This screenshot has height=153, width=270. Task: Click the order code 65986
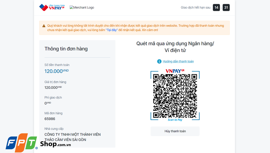(x=50, y=119)
